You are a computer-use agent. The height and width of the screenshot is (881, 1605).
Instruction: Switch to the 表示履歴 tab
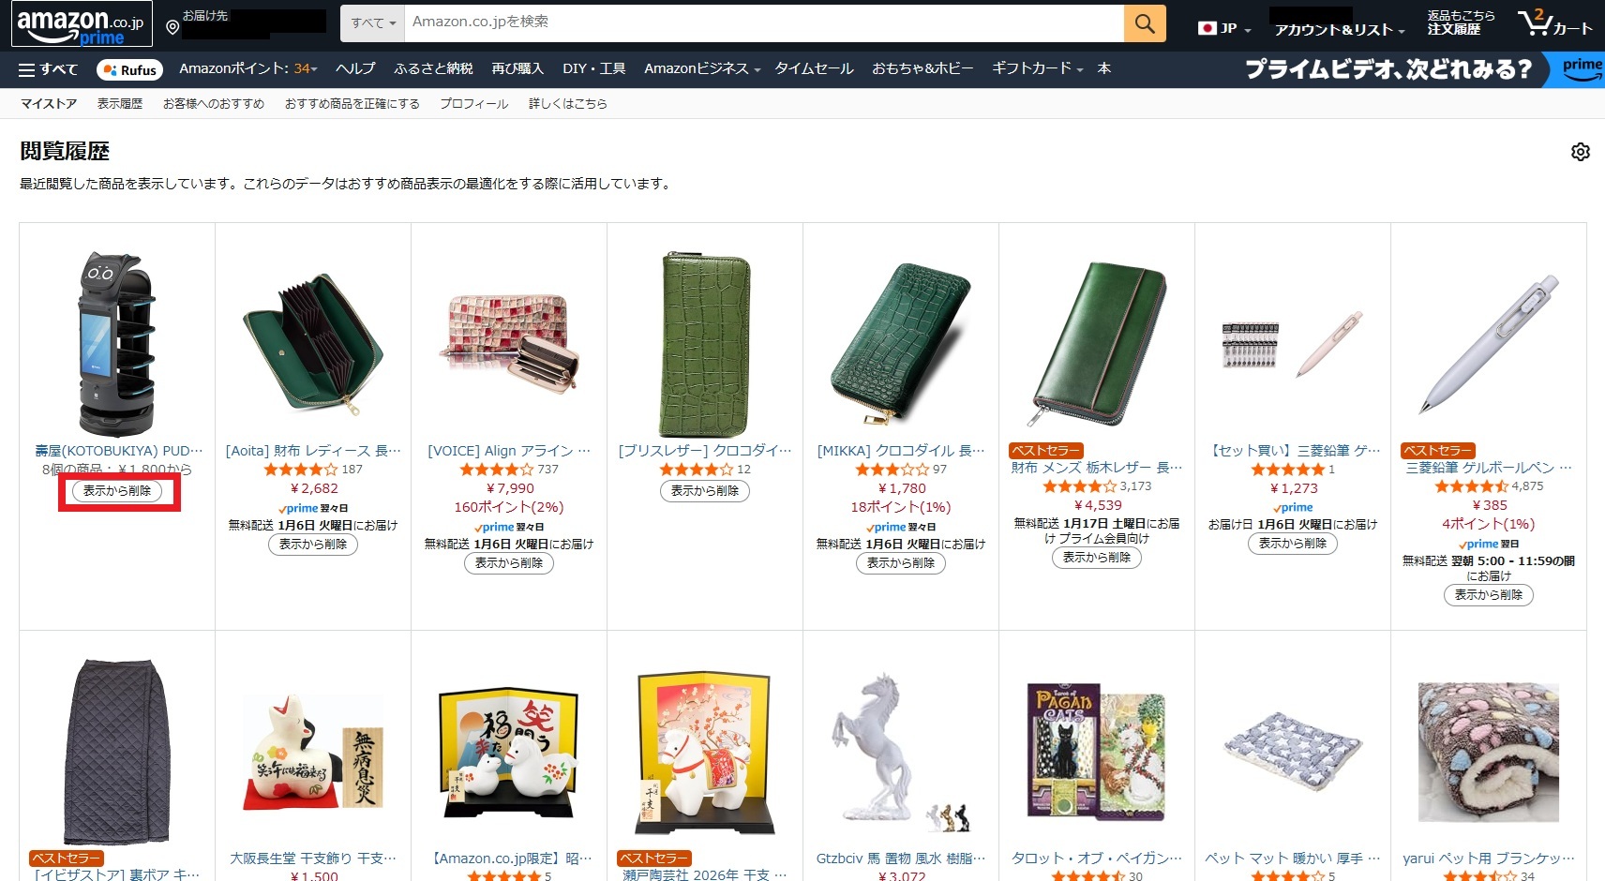pos(120,104)
